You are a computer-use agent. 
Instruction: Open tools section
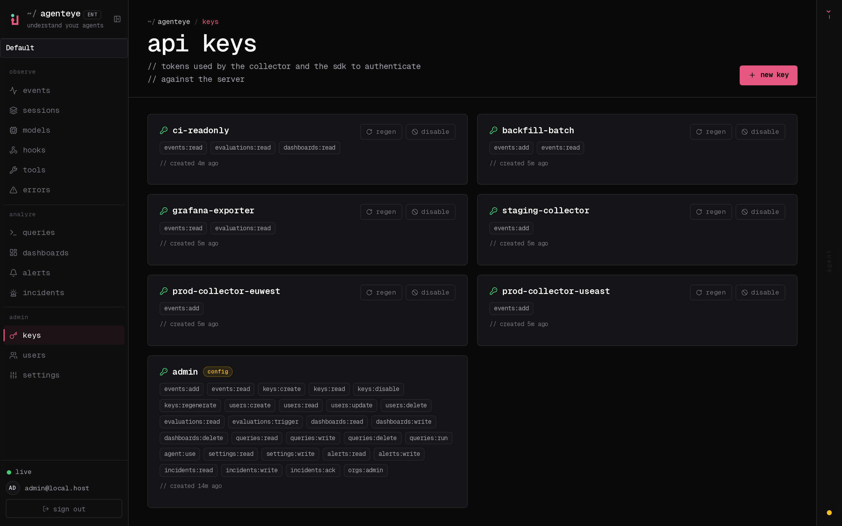click(64, 170)
